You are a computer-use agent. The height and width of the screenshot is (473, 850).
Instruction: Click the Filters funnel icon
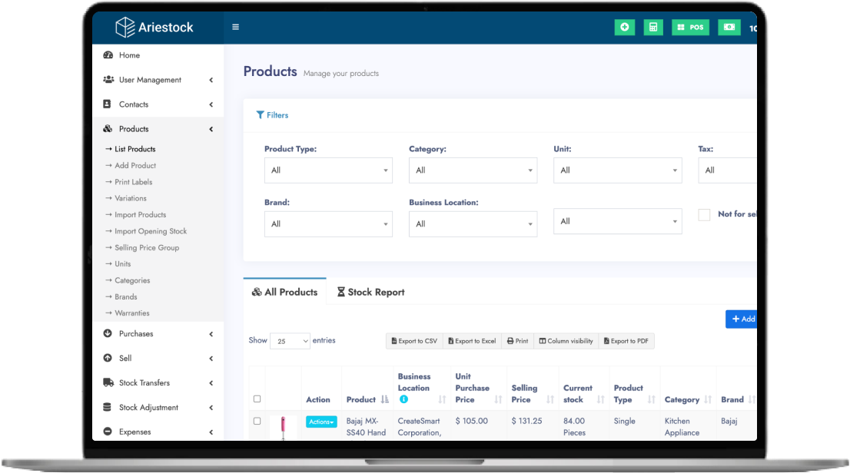coord(261,114)
